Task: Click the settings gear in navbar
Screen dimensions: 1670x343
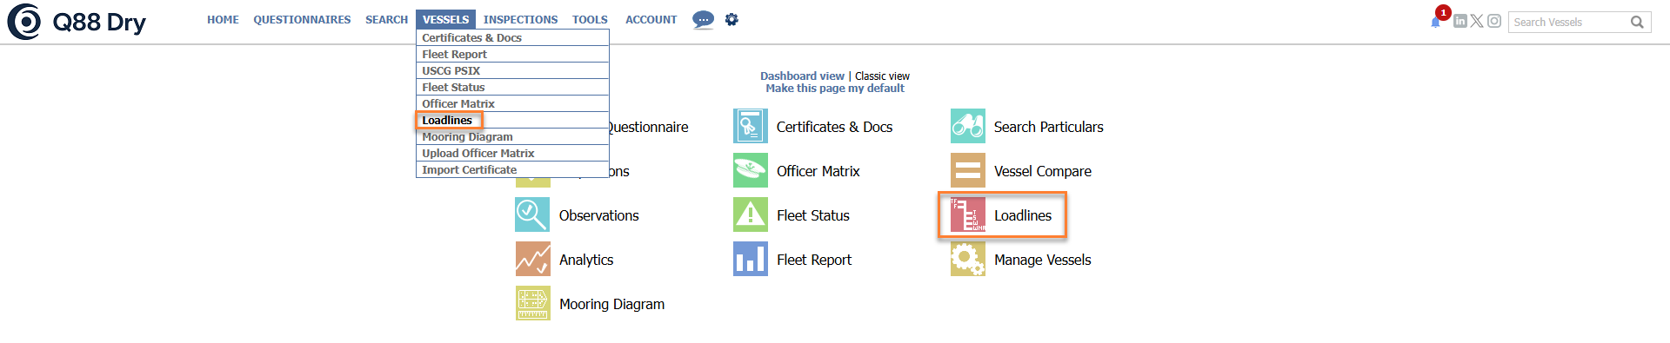Action: (x=731, y=19)
